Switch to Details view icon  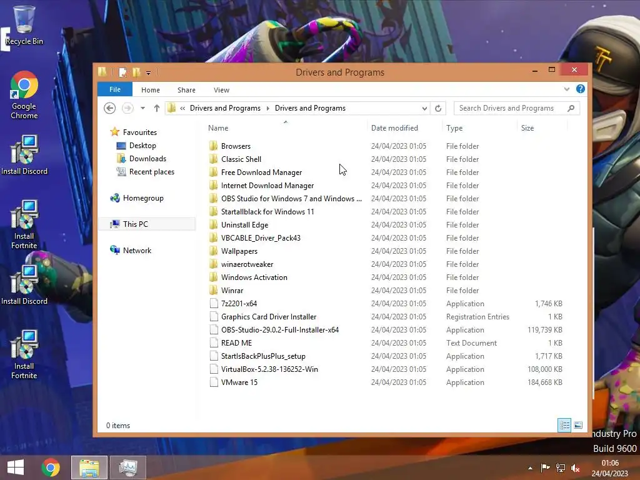point(564,425)
